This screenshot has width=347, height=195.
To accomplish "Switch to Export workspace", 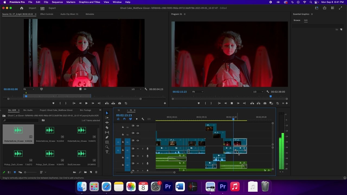I will click(x=52, y=8).
